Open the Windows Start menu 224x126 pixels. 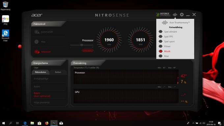(3, 123)
